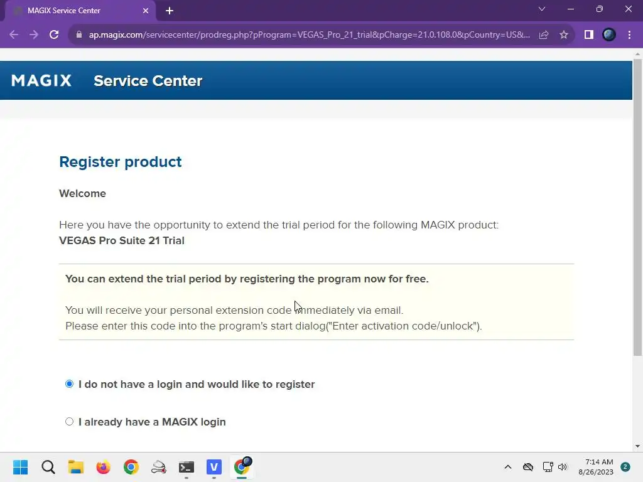This screenshot has width=643, height=482.
Task: Launch Google Chrome from the taskbar
Action: [131, 467]
